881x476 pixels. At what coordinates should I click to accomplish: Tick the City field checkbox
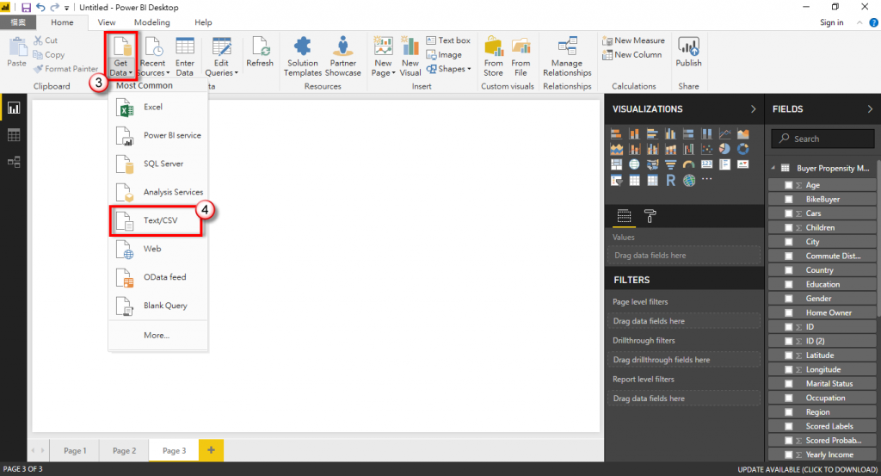788,242
